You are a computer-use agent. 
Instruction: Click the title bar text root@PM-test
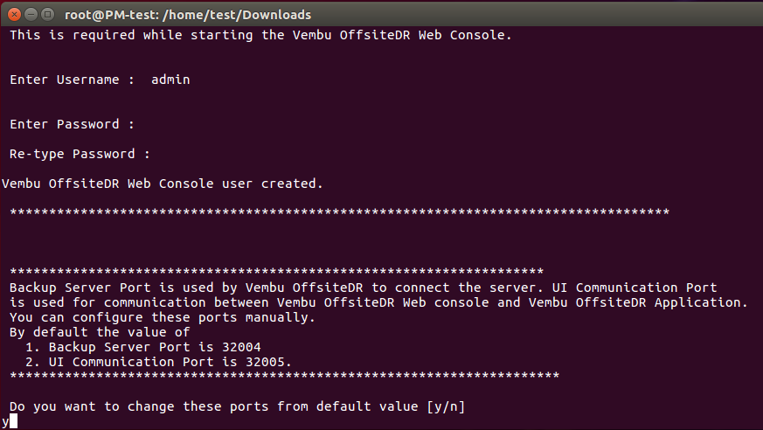[x=109, y=15]
